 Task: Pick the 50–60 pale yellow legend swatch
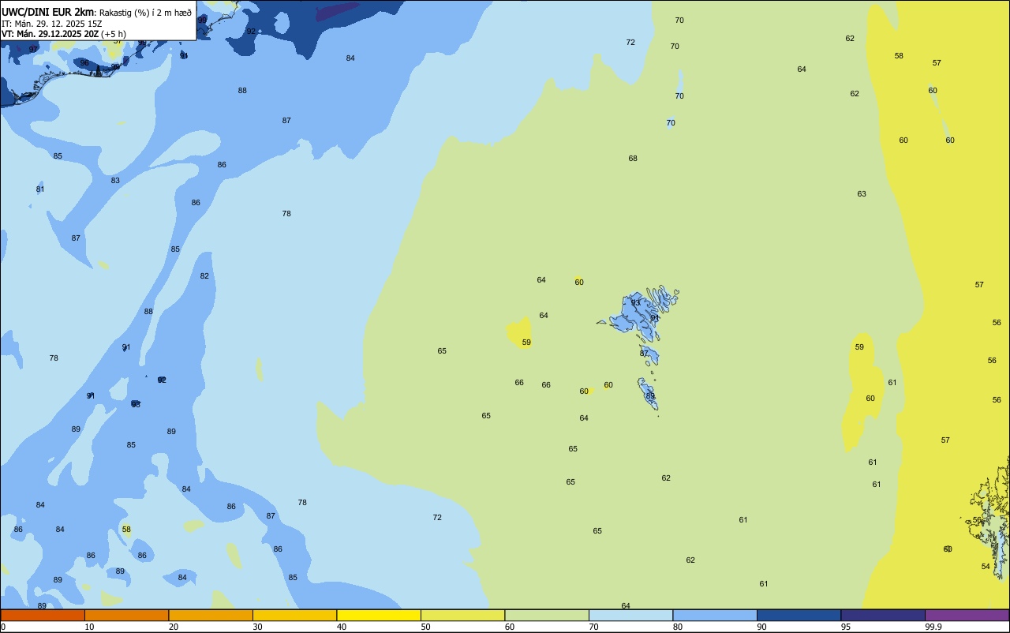(x=462, y=615)
